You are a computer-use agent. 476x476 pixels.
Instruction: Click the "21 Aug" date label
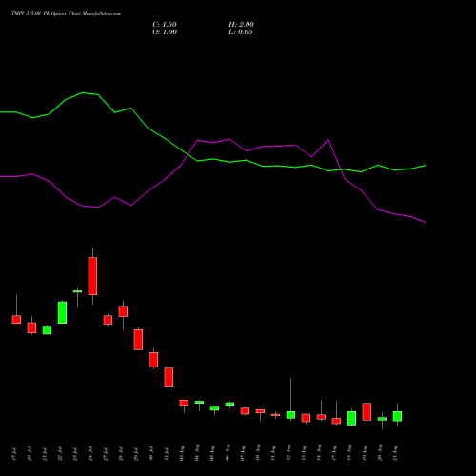tap(395, 453)
